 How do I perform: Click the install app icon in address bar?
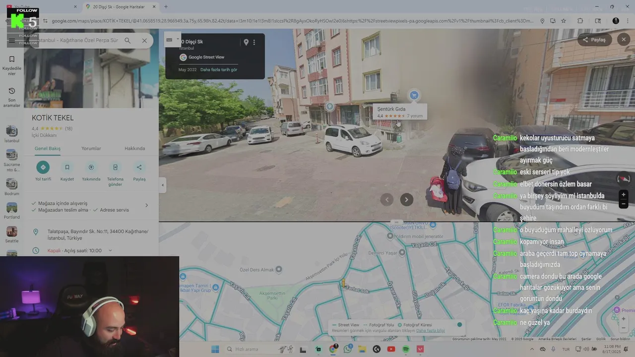pos(553,21)
